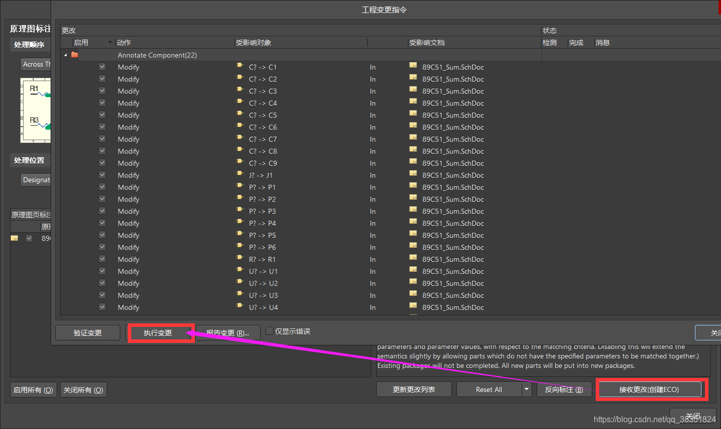Select the R1 R3 processing order preview thumbnail
The height and width of the screenshot is (429, 721).
[x=36, y=110]
